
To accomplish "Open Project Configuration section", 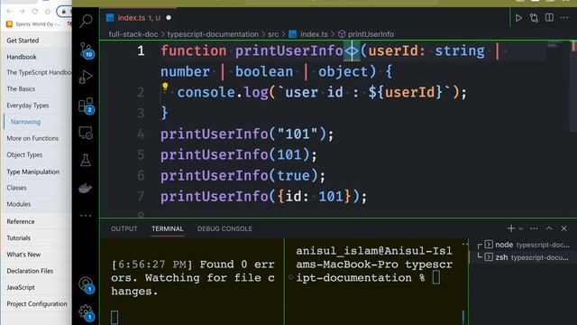I will click(37, 304).
